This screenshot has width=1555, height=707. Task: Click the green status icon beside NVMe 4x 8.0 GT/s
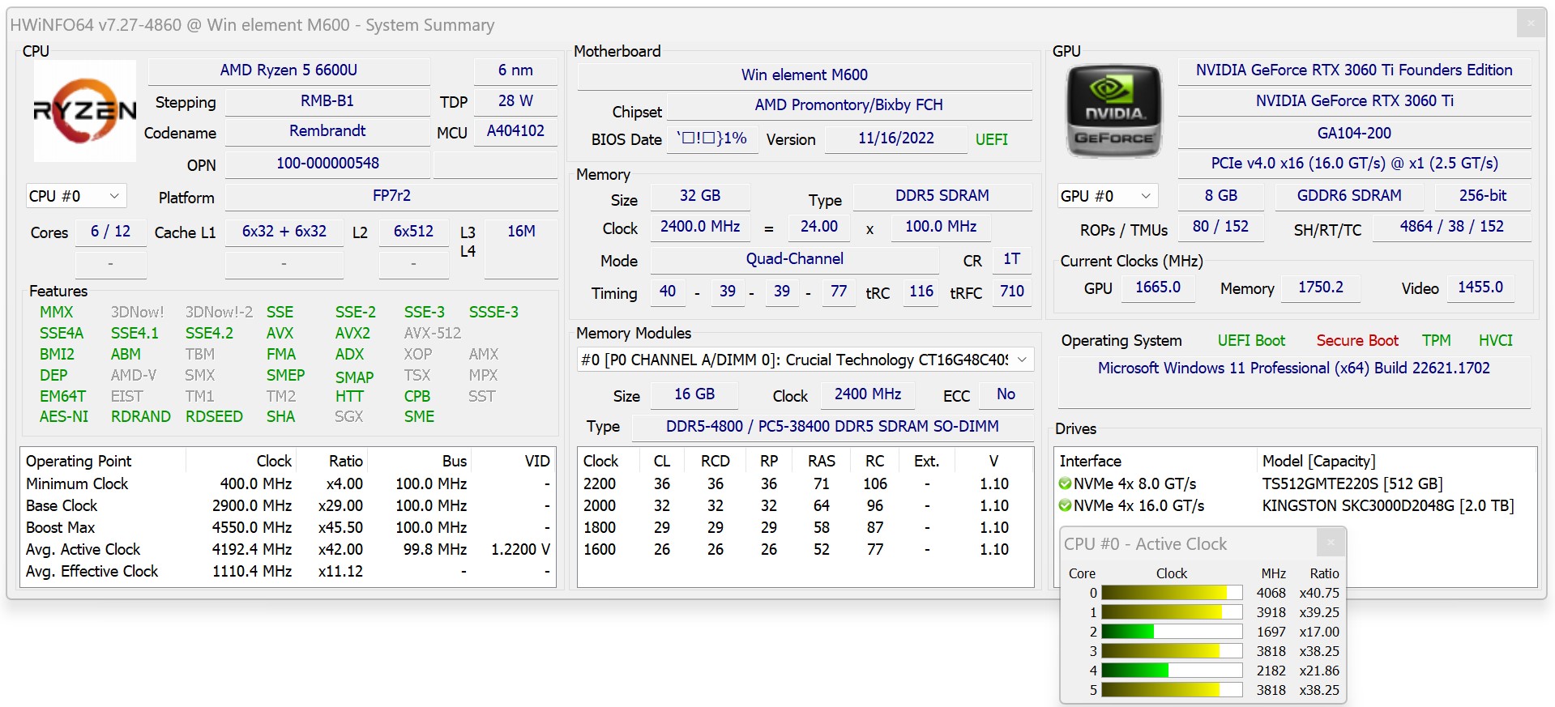1065,483
